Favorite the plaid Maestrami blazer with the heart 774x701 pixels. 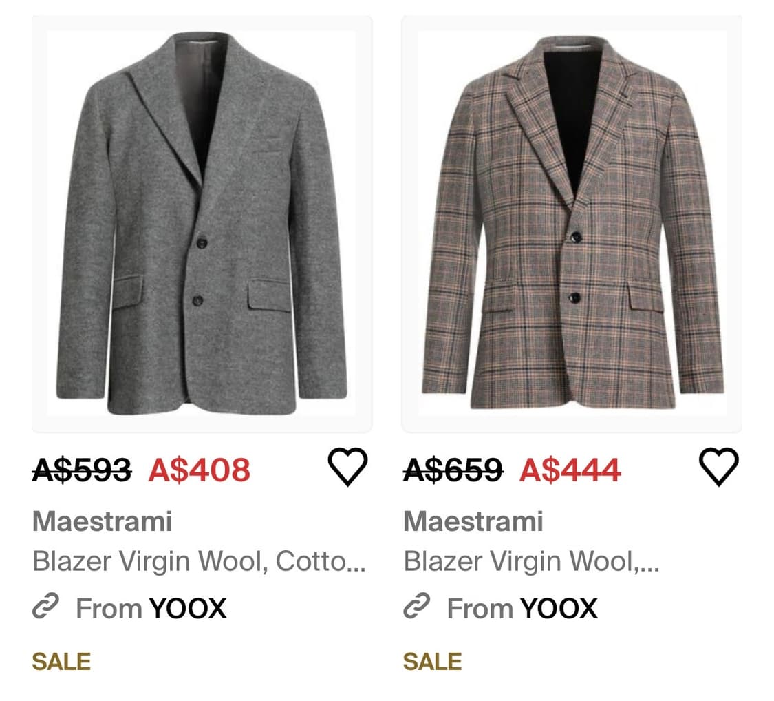718,467
